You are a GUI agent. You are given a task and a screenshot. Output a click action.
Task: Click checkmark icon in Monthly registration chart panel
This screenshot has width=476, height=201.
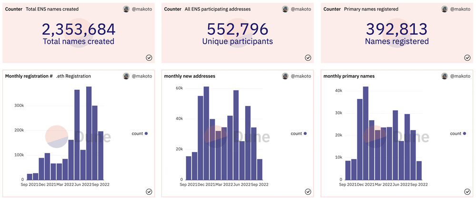click(x=149, y=191)
